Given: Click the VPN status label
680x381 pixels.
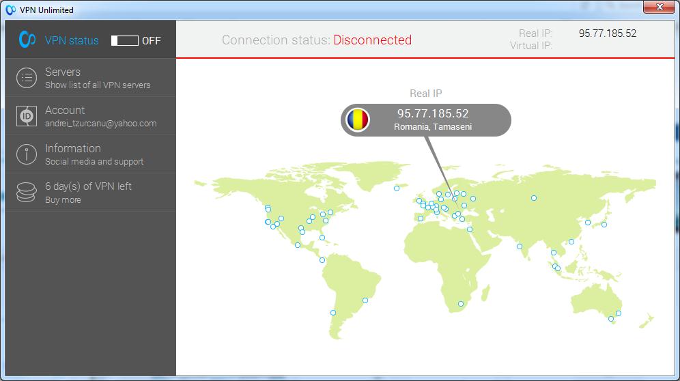Looking at the screenshot, I should pos(72,41).
